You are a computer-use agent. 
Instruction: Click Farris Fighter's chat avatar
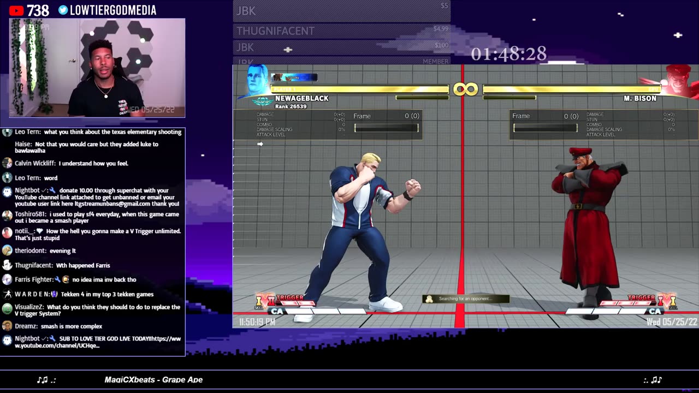[x=7, y=279]
